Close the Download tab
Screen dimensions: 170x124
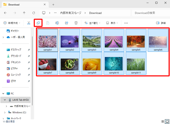click(45, 4)
